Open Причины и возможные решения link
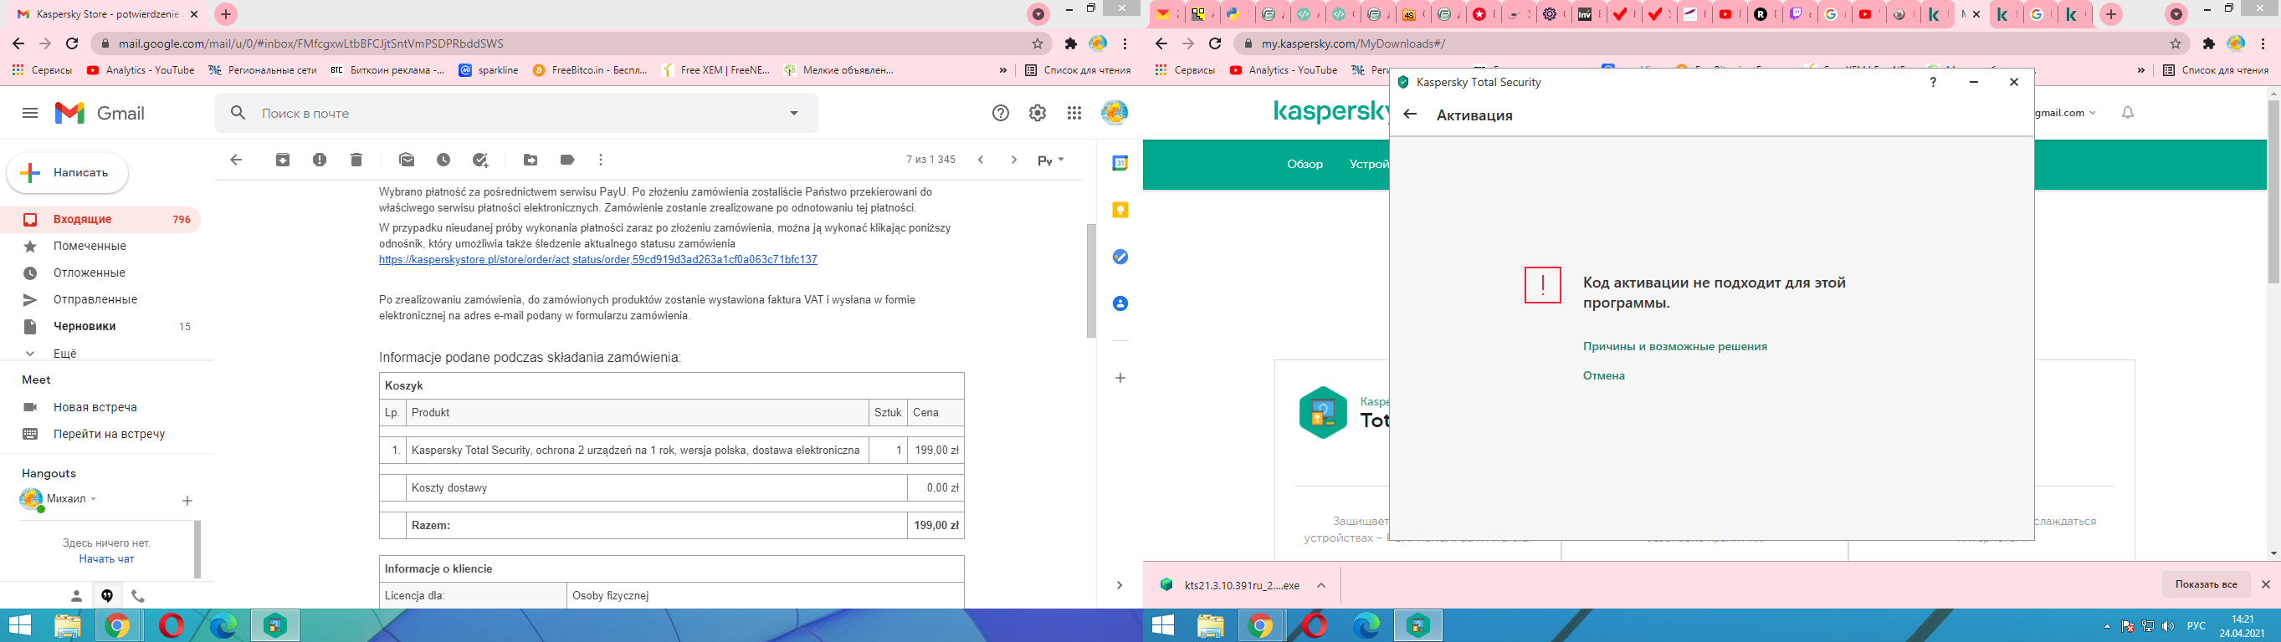Screen dimensions: 2281x642 [1674, 347]
